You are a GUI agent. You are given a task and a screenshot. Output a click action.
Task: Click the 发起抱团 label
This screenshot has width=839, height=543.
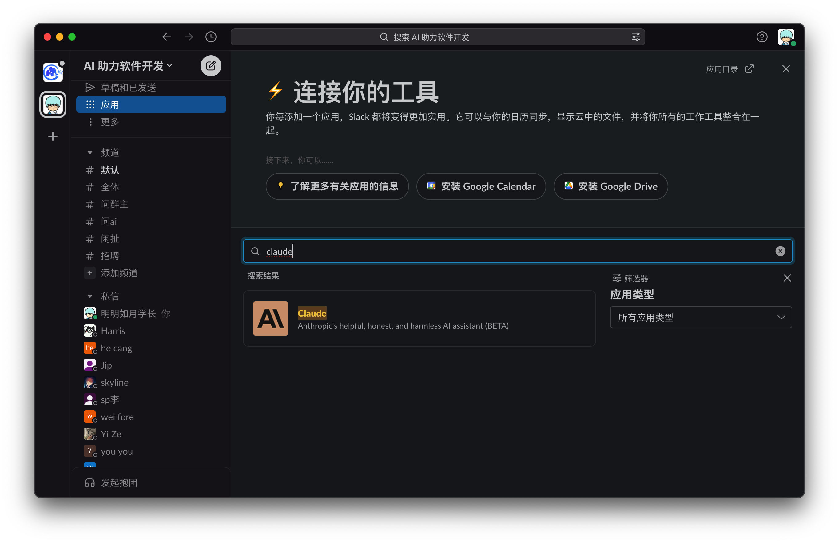[119, 482]
